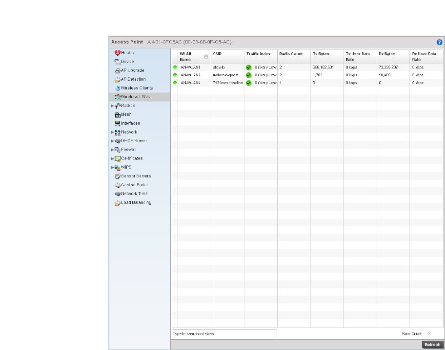Click the Radios antenna icon
445x350 pixels.
(x=118, y=106)
